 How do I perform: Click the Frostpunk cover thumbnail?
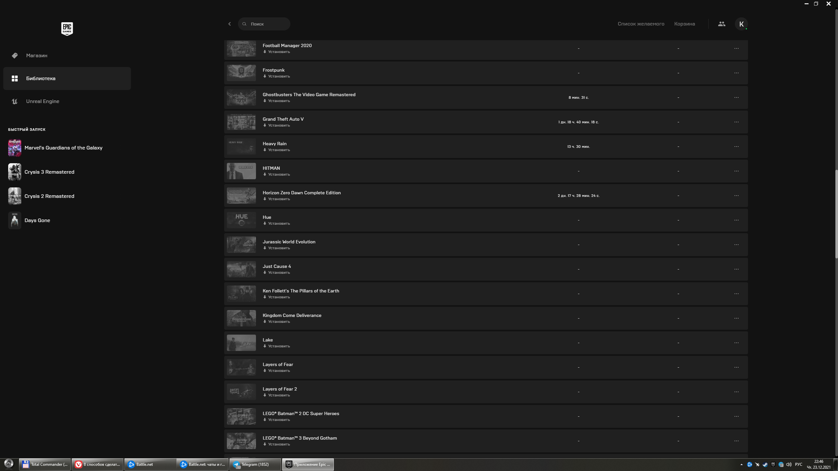tap(241, 73)
